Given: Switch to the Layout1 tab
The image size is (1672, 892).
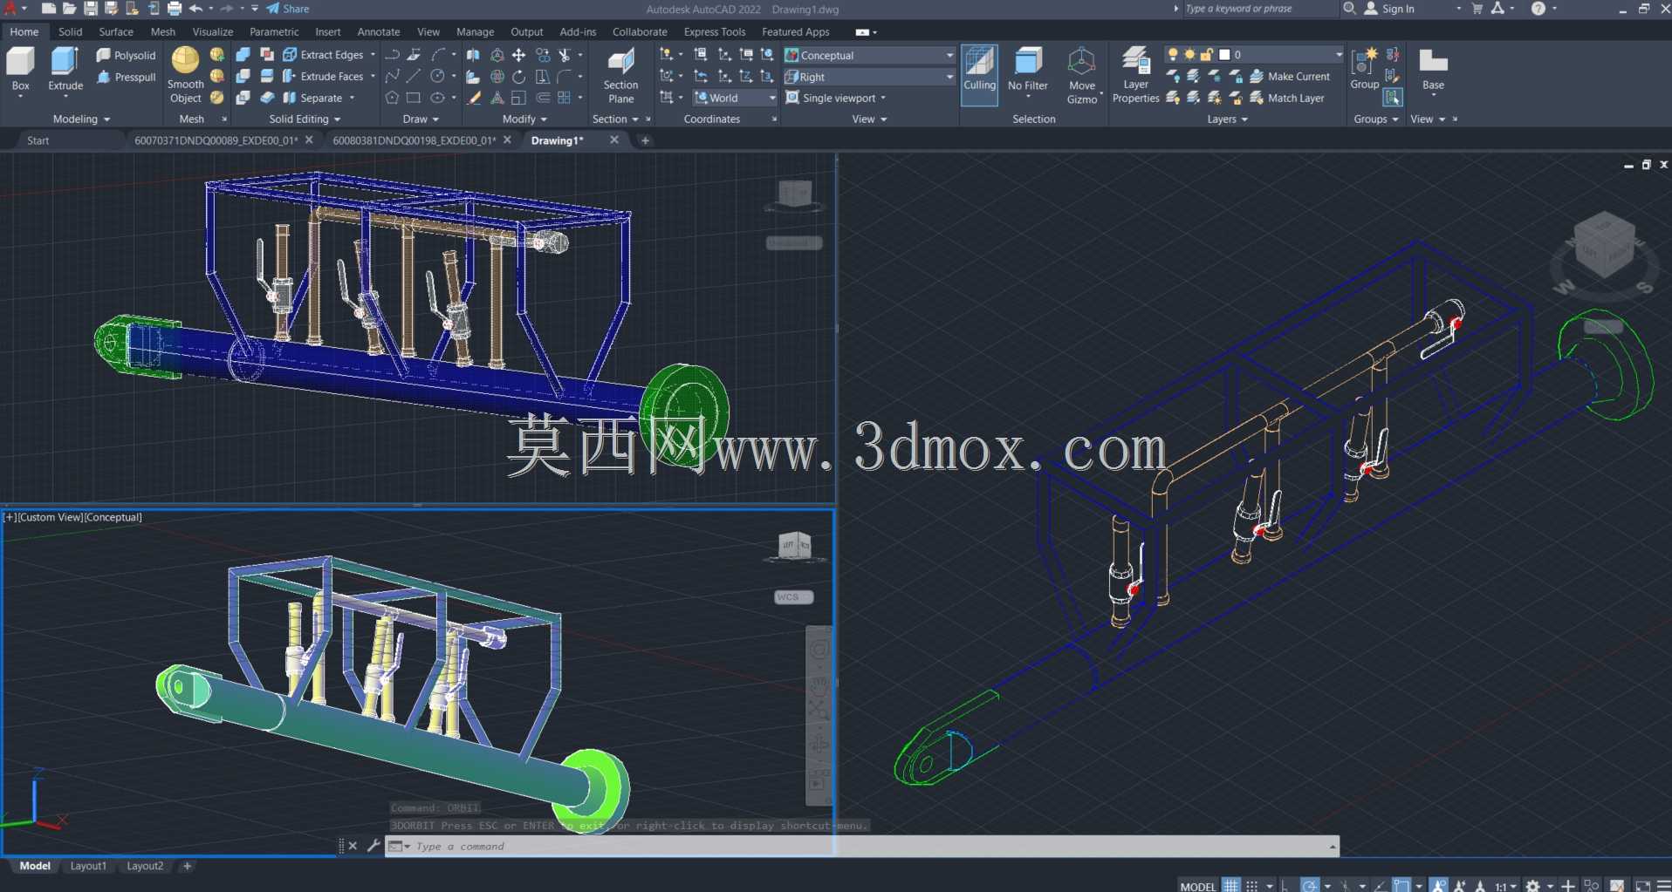Looking at the screenshot, I should 88,866.
